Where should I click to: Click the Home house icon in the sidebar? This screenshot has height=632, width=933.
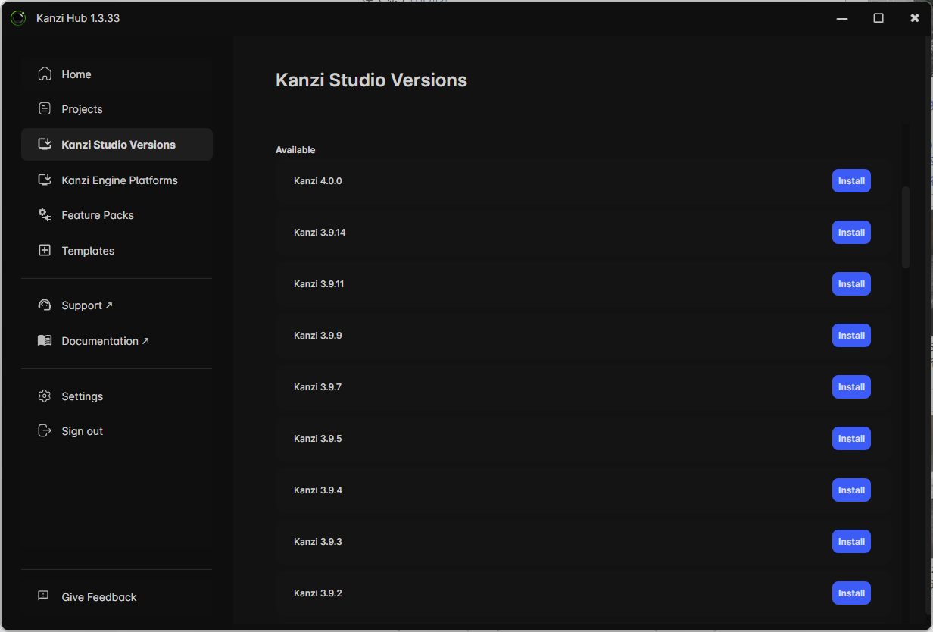[45, 74]
